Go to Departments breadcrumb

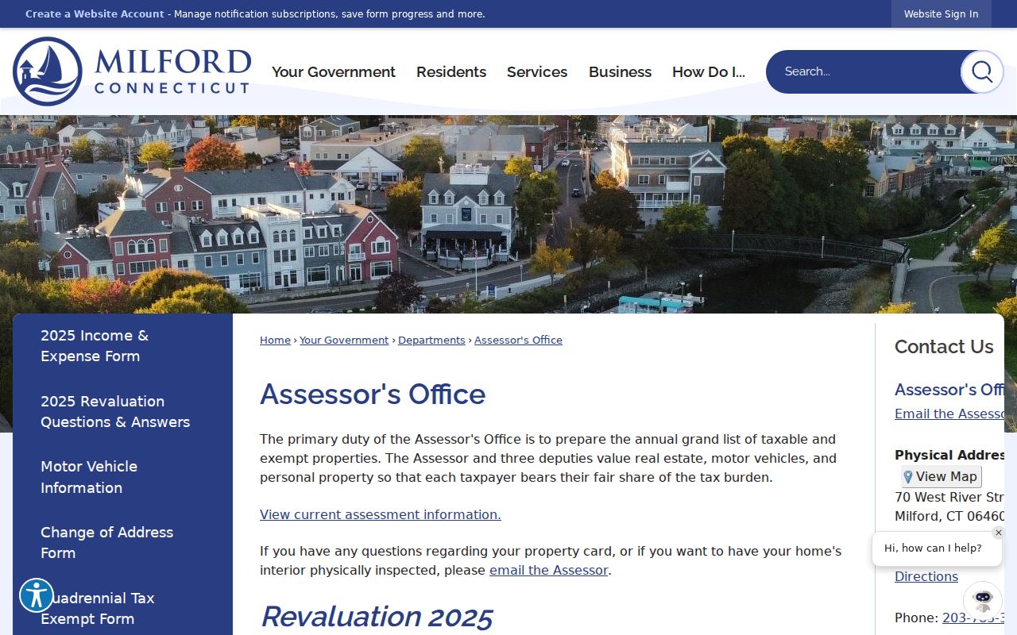point(431,340)
